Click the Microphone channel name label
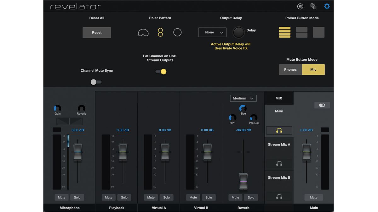 [x=70, y=208]
